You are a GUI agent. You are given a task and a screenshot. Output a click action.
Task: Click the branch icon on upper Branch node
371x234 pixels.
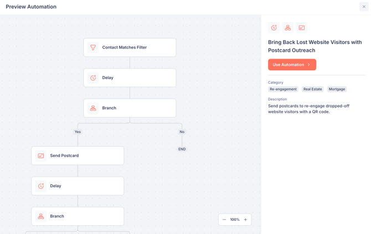pyautogui.click(x=93, y=108)
